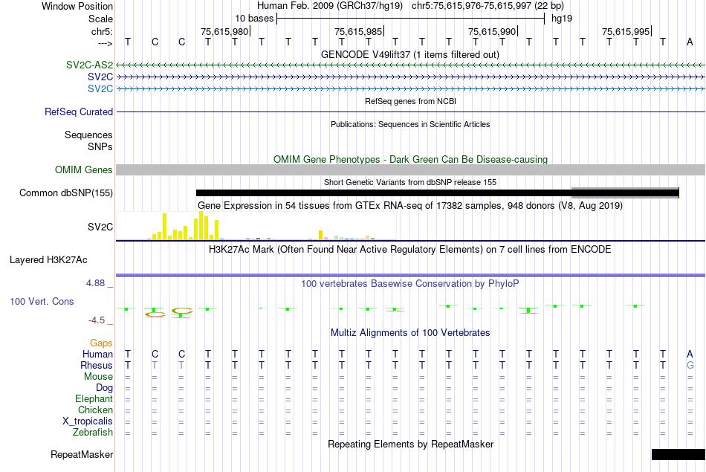Click 'Human Feb. 2009 (GRCh37/hg19)' assembly text
The image size is (706, 472).
(331, 6)
